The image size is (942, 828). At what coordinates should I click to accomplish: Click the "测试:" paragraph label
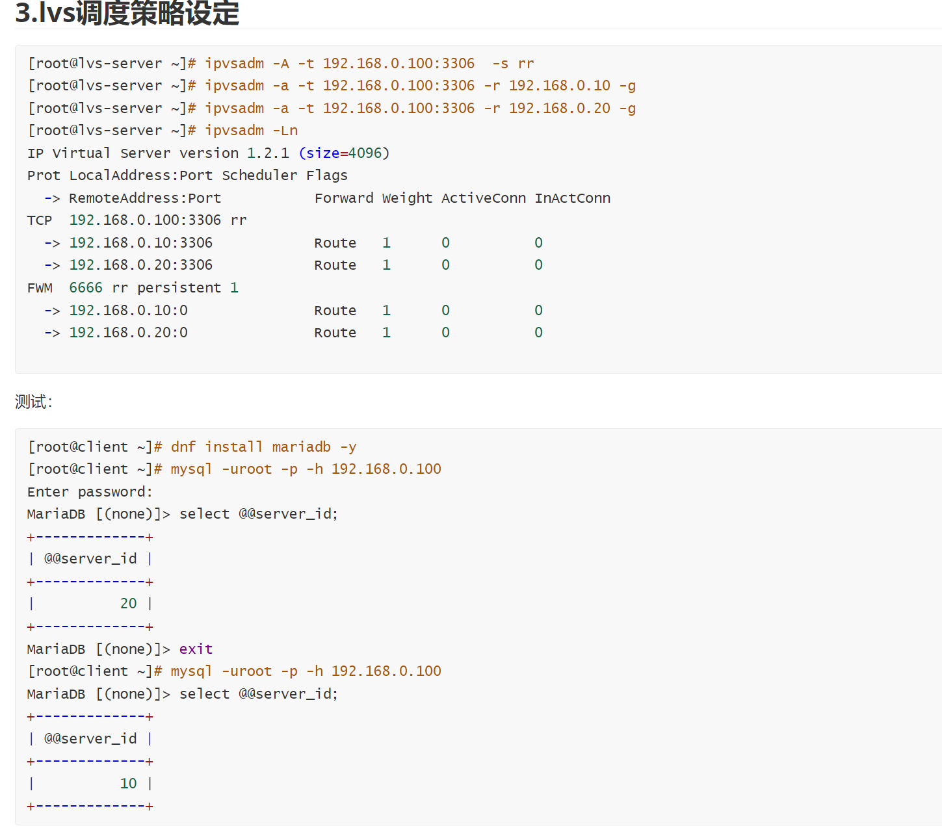(x=34, y=402)
